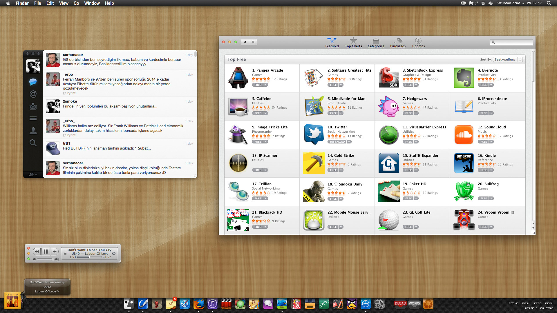The image size is (557, 313).
Task: Skip to previous track in the mini player
Action: coord(37,252)
